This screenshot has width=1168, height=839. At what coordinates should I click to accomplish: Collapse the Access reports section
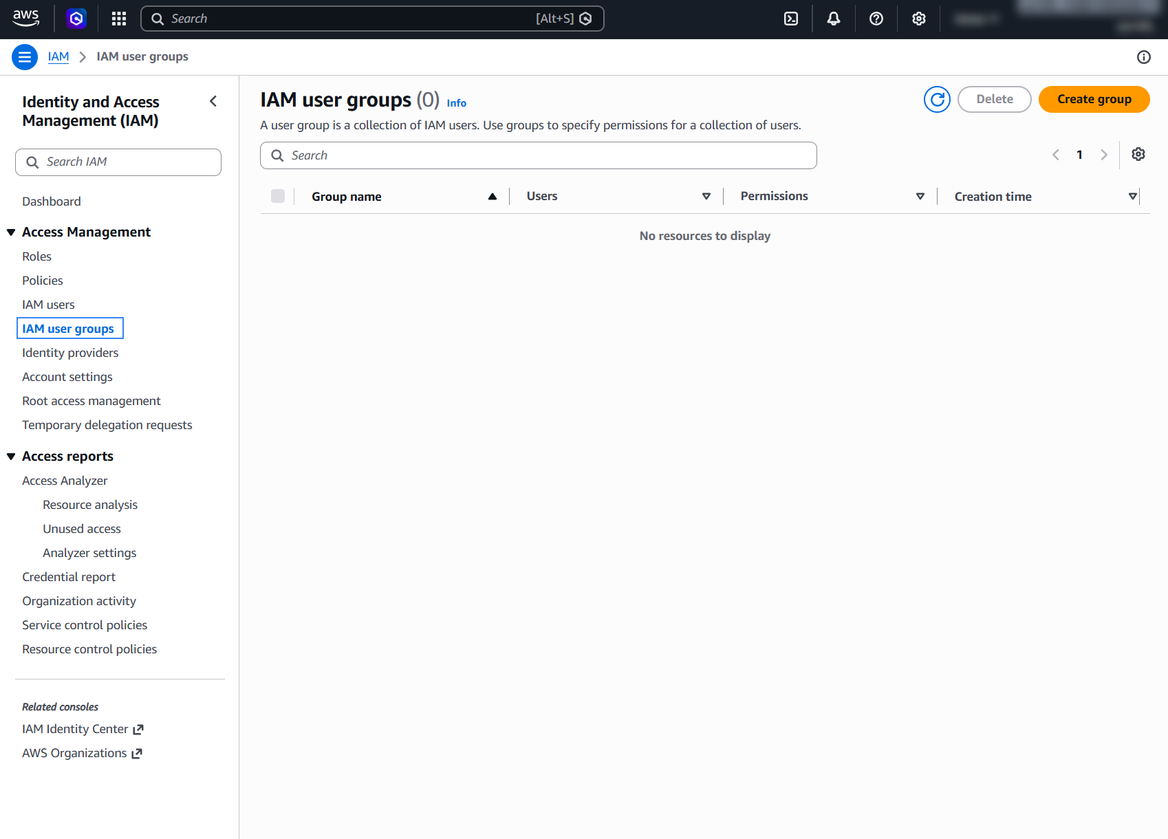click(11, 457)
